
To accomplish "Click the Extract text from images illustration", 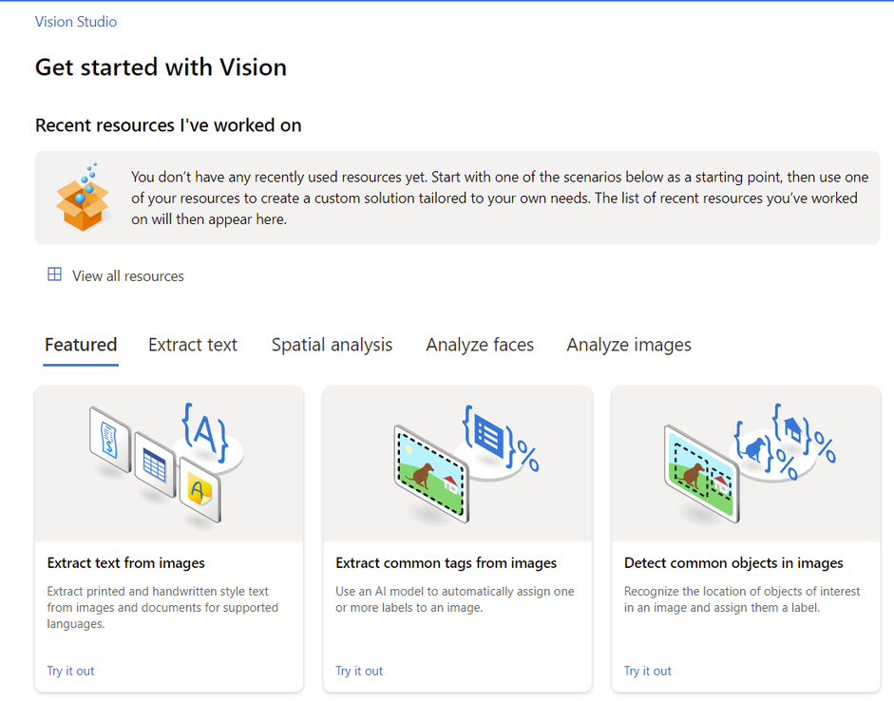I will click(169, 464).
